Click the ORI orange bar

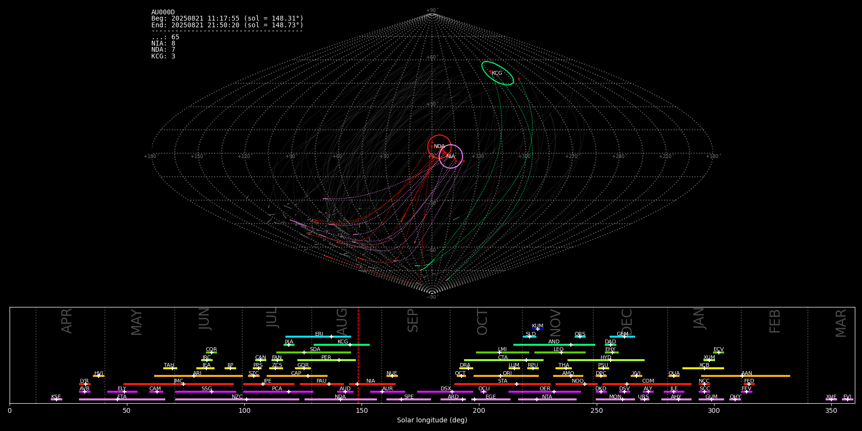pos(506,376)
